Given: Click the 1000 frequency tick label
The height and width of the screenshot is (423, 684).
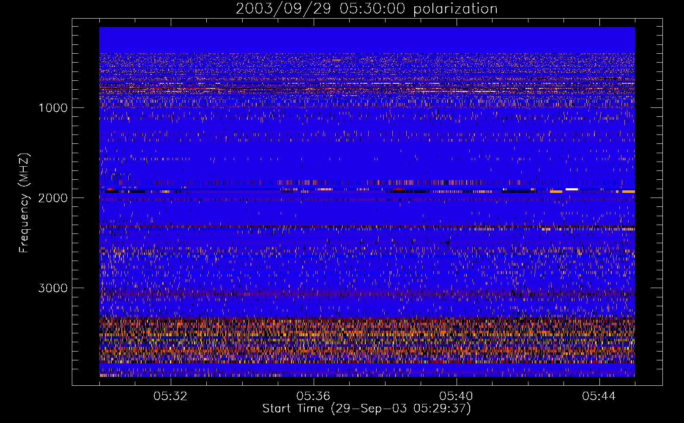Looking at the screenshot, I should [x=53, y=108].
